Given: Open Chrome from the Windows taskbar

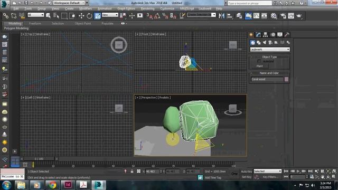Looking at the screenshot, I should (52, 185).
